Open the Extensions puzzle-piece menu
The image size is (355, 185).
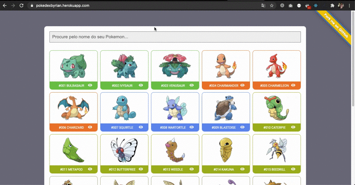pos(332,6)
